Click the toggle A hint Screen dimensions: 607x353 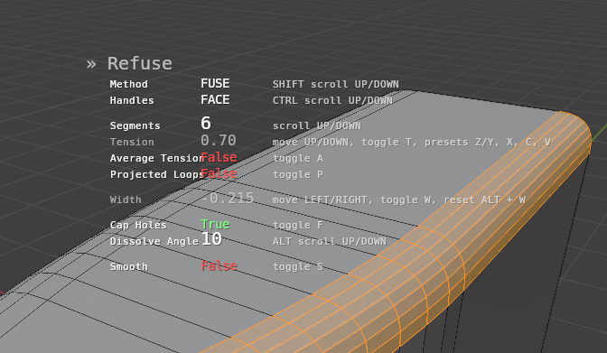point(298,158)
